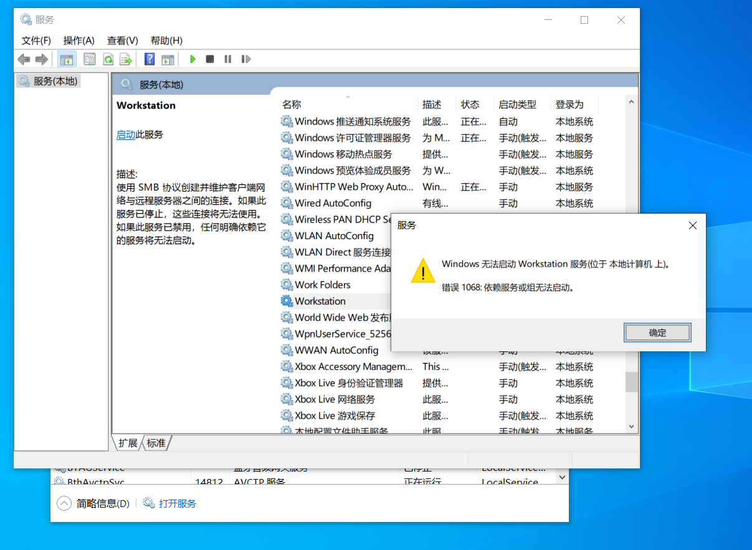The image size is (752, 550).
Task: Select the WWAN AutoConfig service
Action: point(335,350)
